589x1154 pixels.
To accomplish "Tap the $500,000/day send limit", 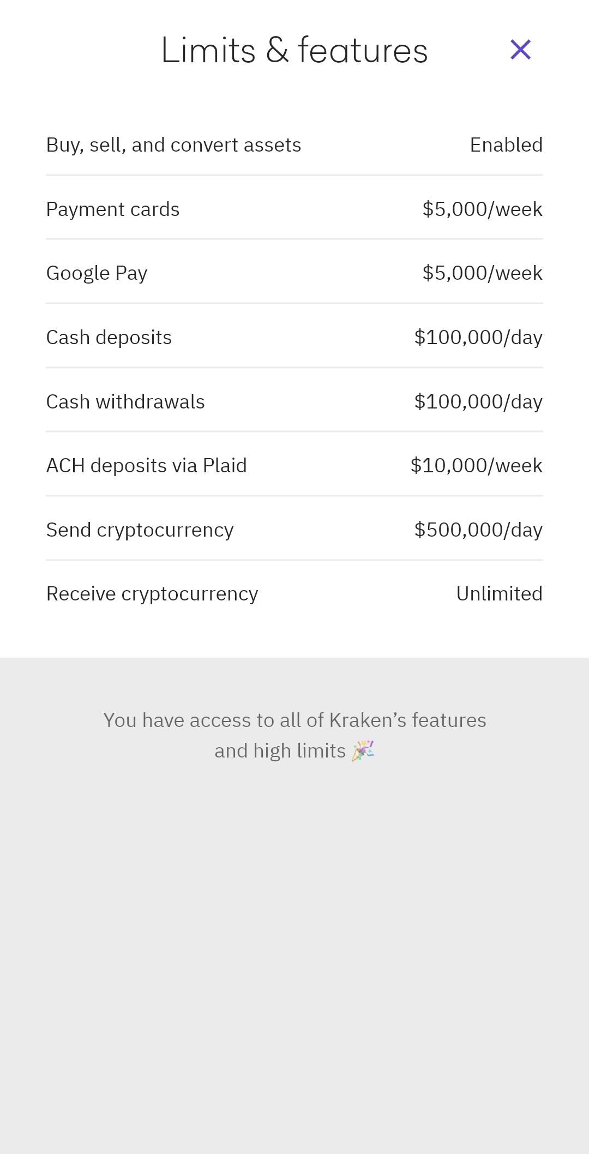I will tap(478, 530).
